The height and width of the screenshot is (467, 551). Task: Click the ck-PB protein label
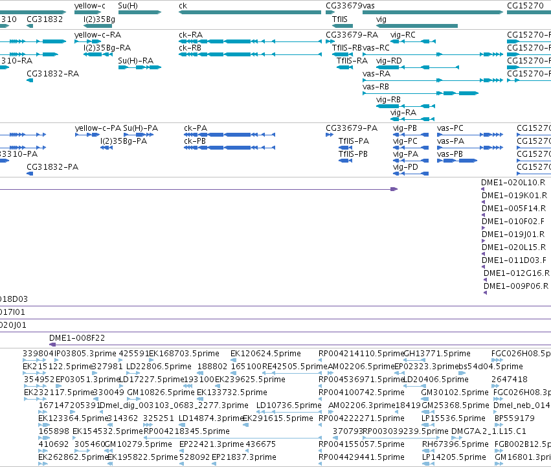click(x=195, y=141)
